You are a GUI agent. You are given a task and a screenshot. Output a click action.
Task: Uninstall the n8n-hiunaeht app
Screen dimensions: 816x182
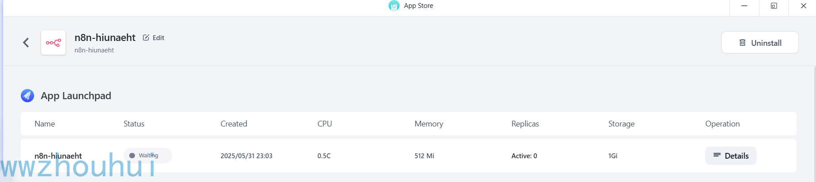760,43
